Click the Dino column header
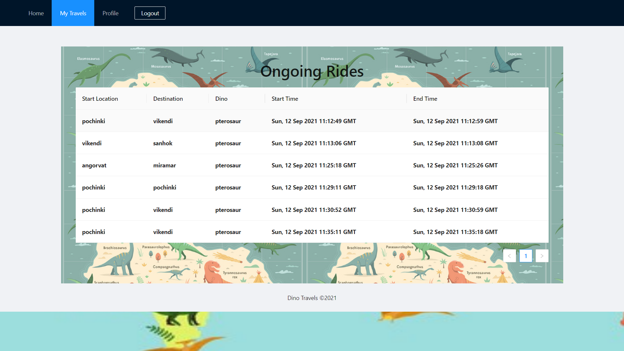The height and width of the screenshot is (351, 624). pyautogui.click(x=221, y=99)
